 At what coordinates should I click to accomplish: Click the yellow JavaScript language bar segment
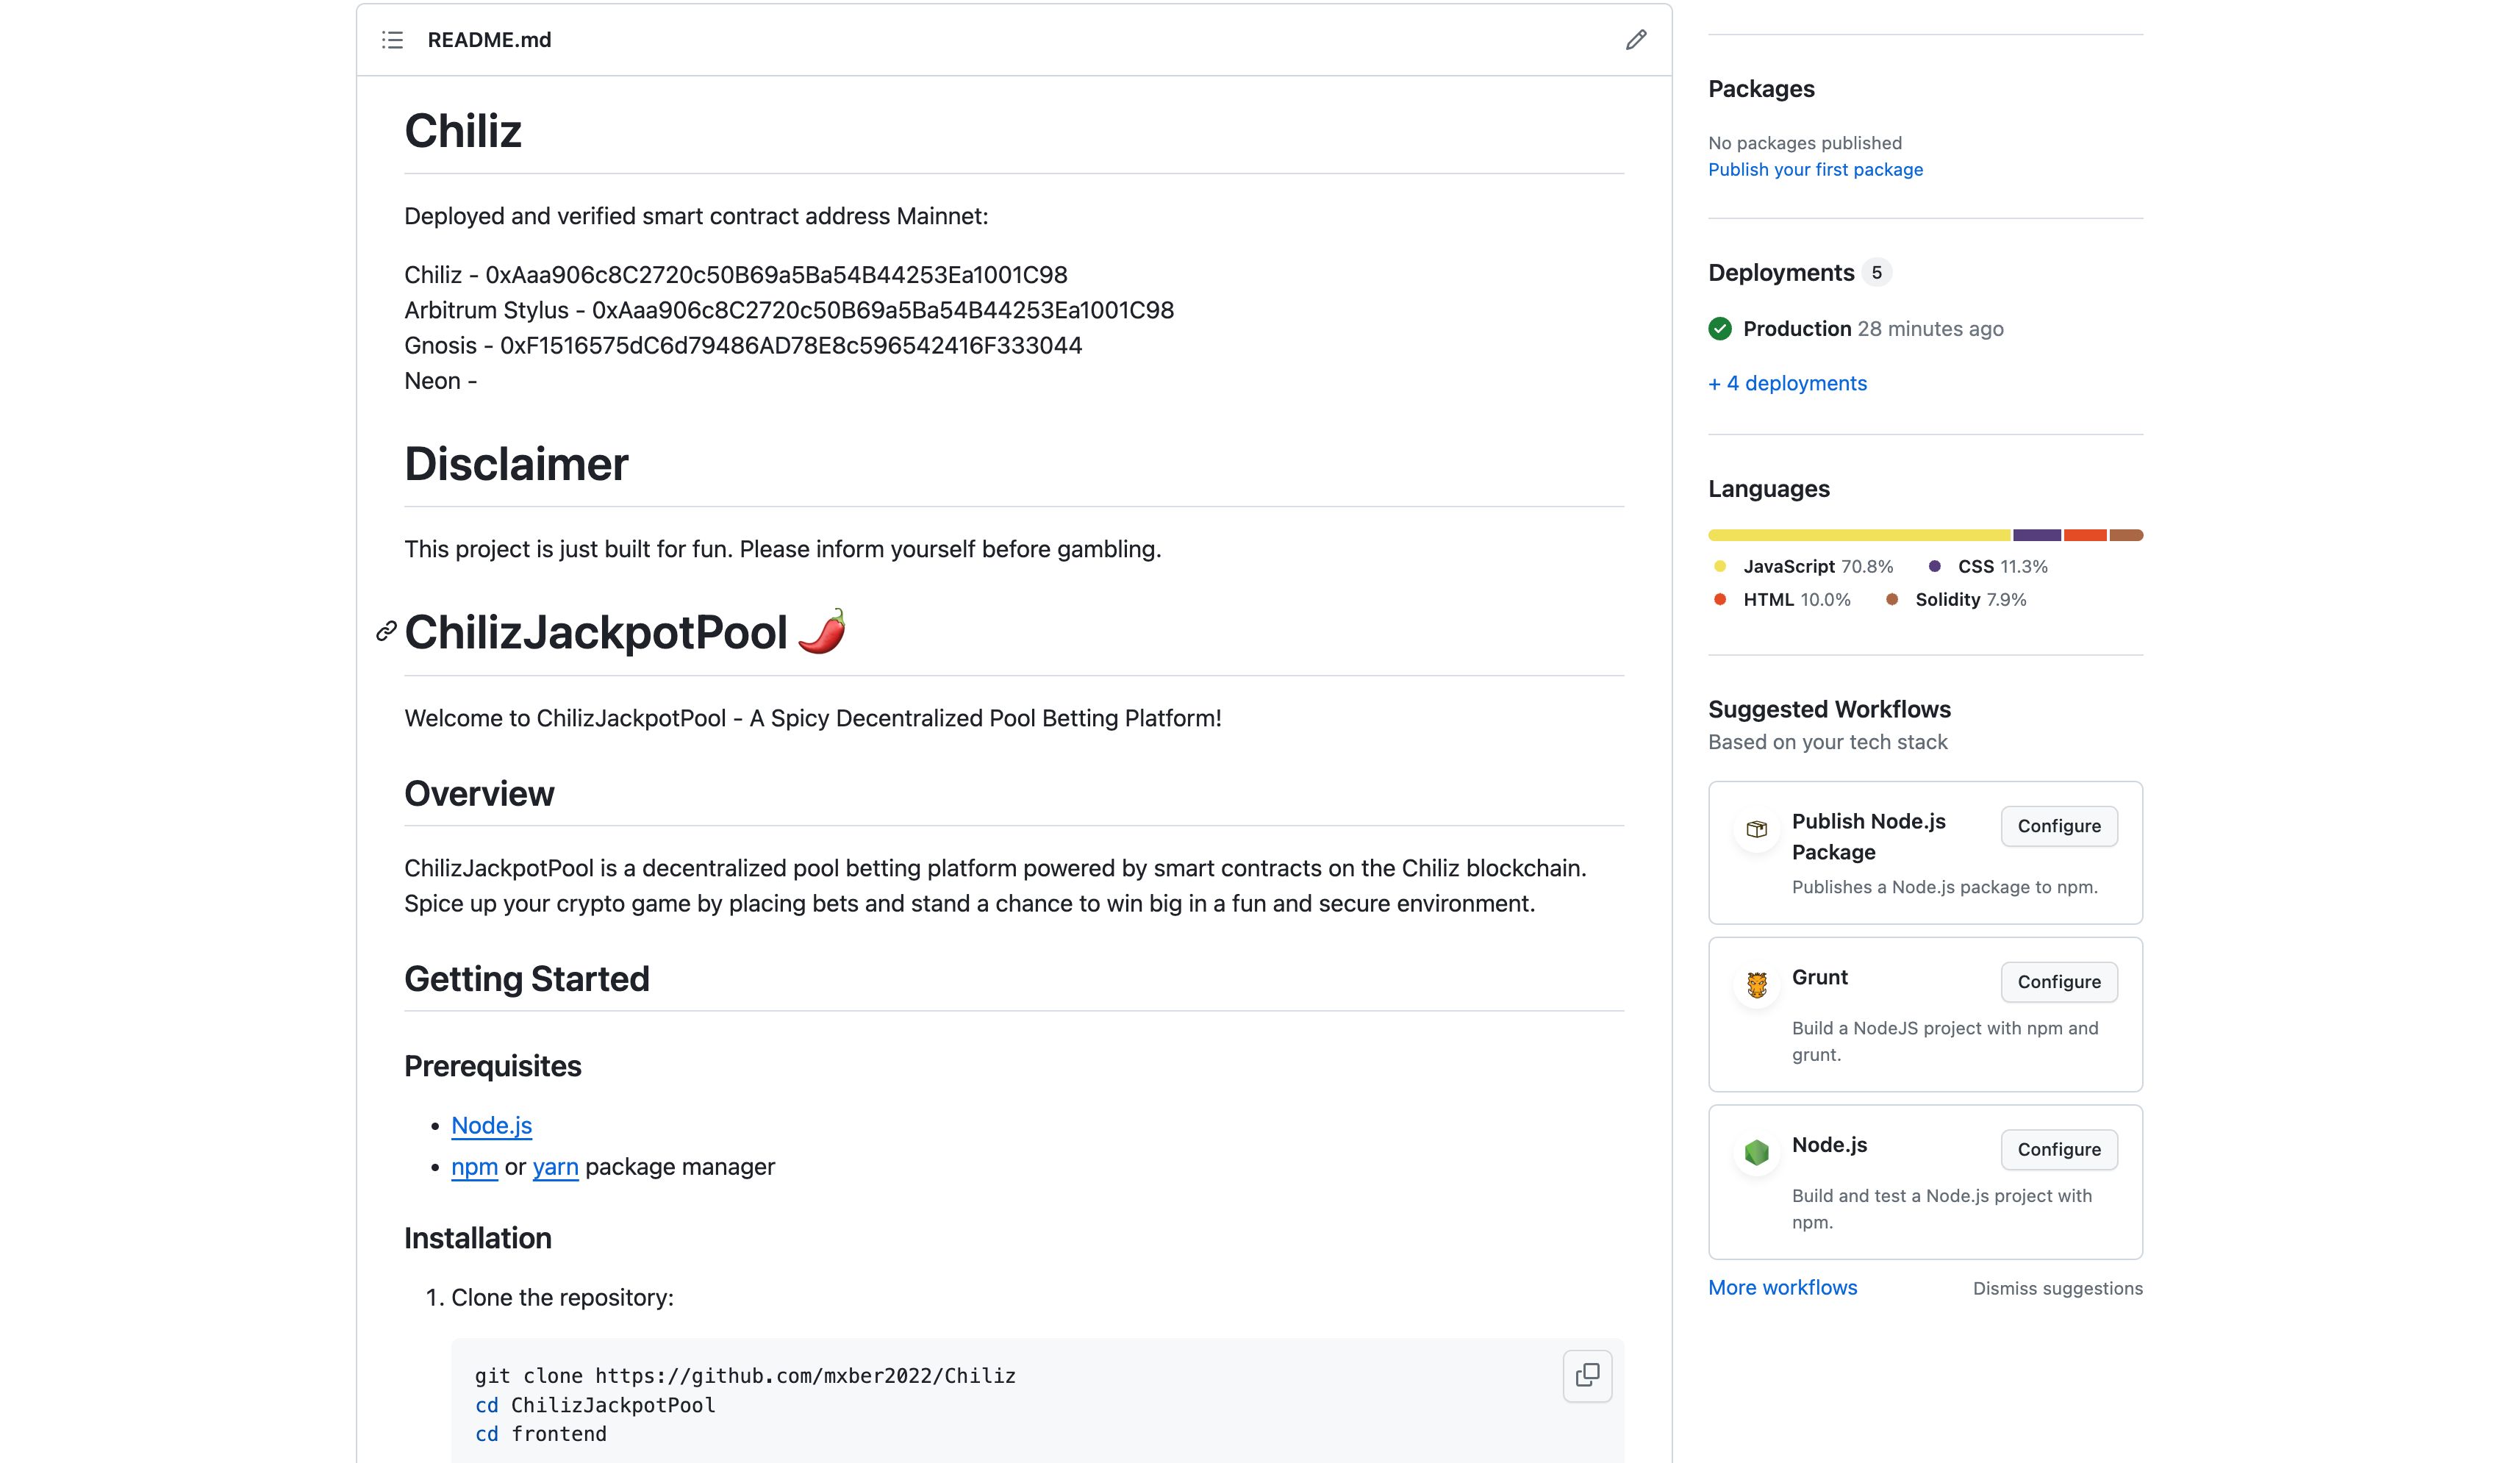(1859, 535)
